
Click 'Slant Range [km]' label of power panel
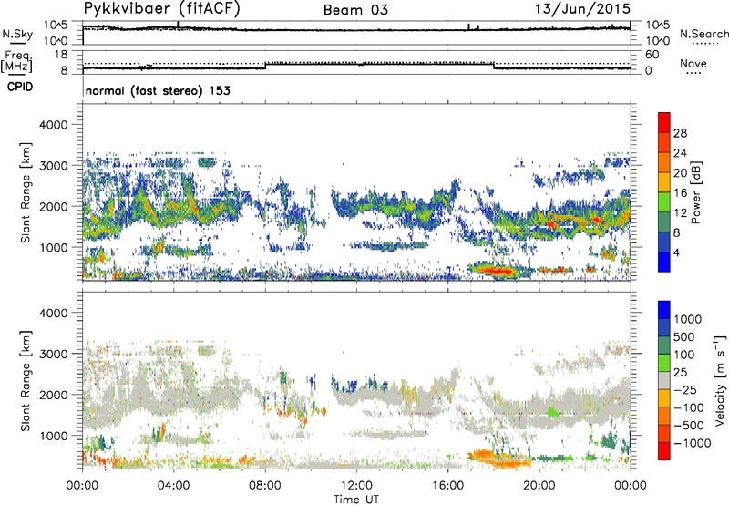click(x=26, y=192)
